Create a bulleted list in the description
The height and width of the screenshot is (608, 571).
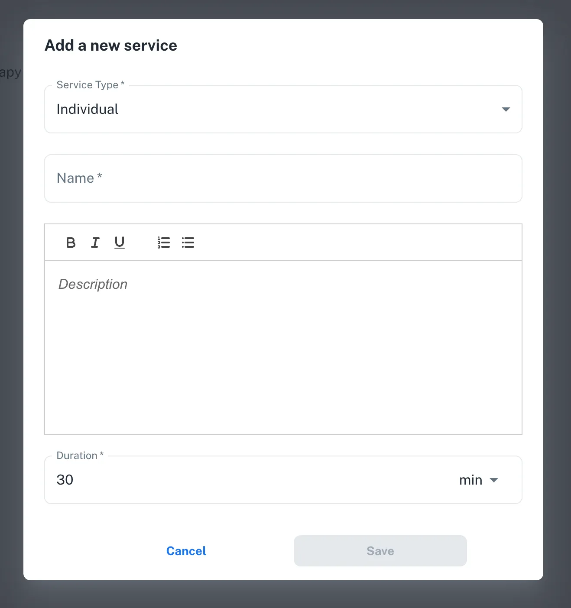click(x=188, y=243)
